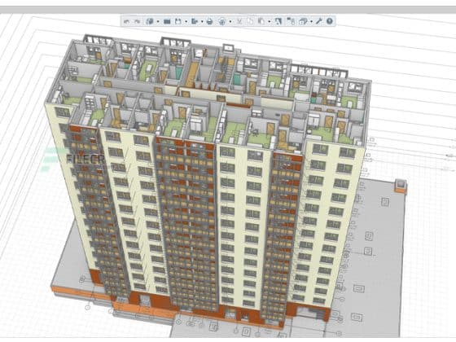
Task: Click the 3D box view icon
Action: pos(303,21)
